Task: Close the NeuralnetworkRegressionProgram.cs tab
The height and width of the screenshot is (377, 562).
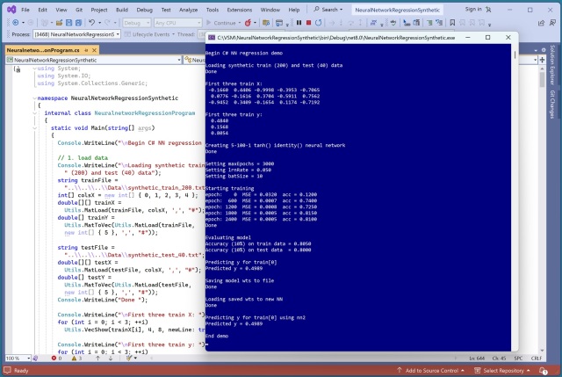Action: pos(94,50)
